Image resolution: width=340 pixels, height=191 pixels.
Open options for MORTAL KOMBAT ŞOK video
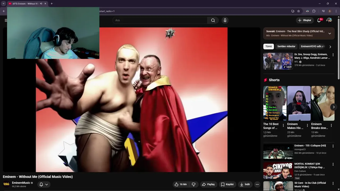pyautogui.click(x=333, y=164)
